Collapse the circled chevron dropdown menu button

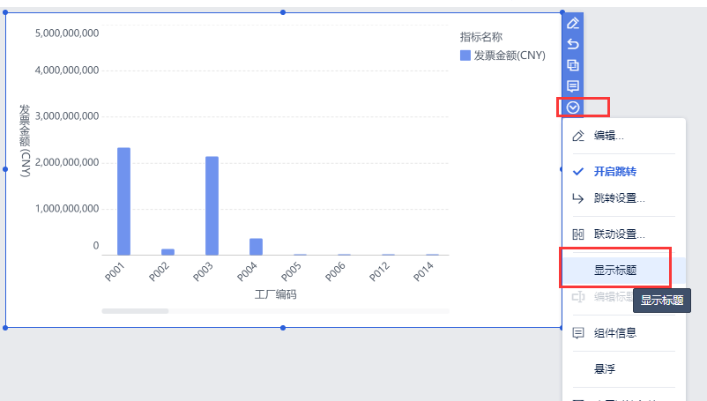pyautogui.click(x=573, y=108)
